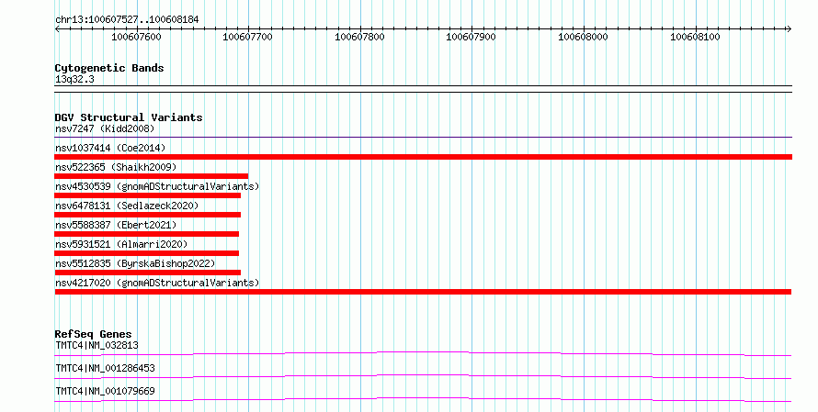This screenshot has width=818, height=412.
Task: Click the magenta line for TMTC4|NM_001286453
Action: (423, 377)
